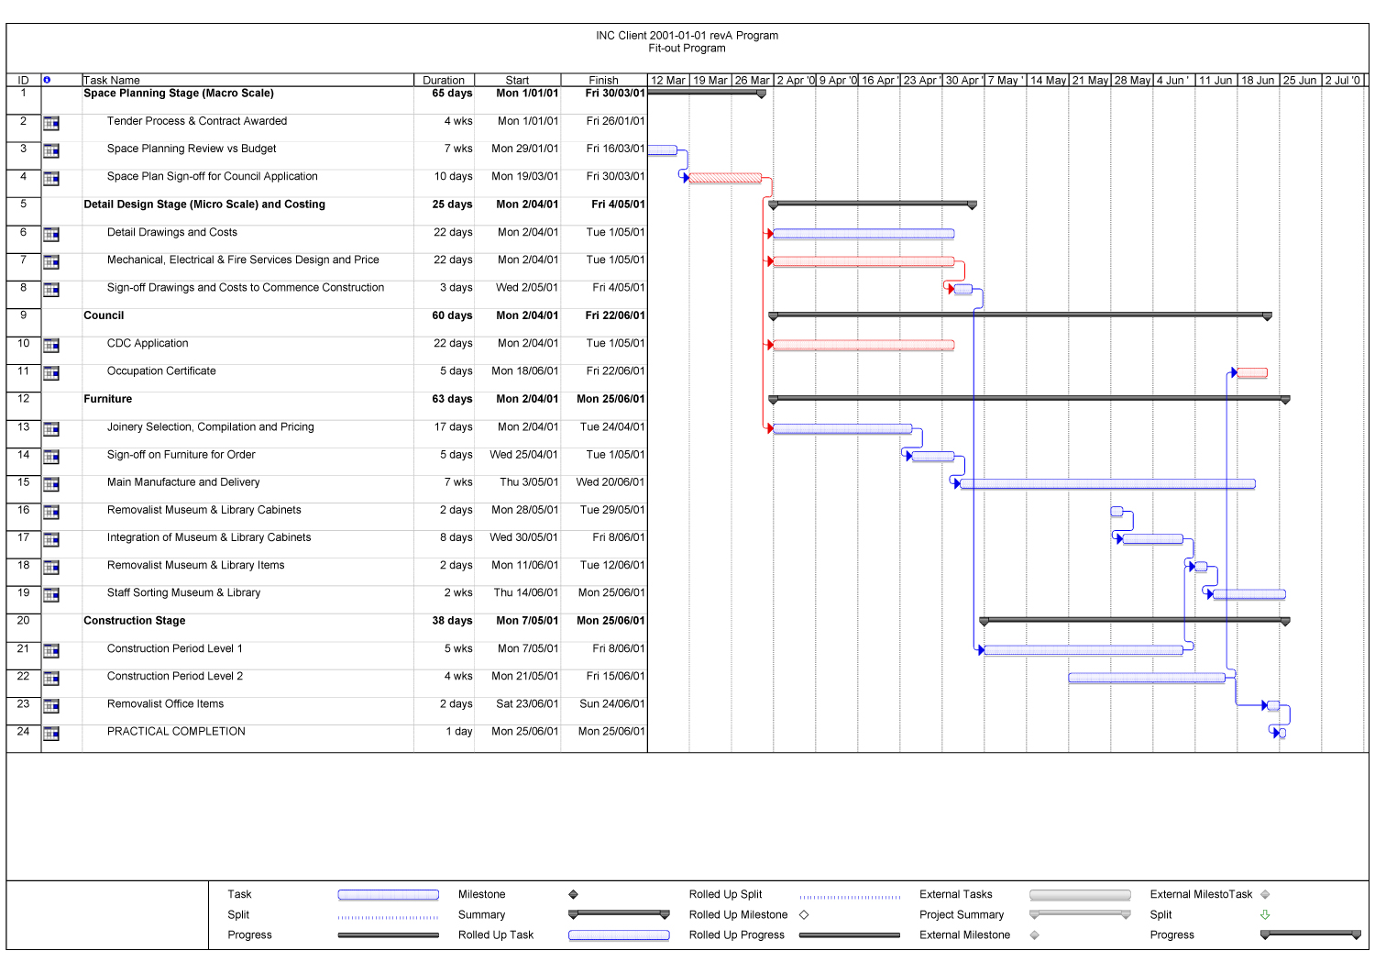
Task: Click the Duration column header
Action: point(444,80)
